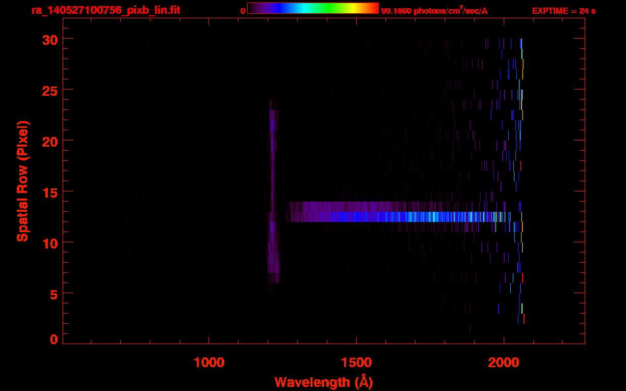Click the filename ra_140527100756_pixb_lin.fit
Viewport: 626px width, 391px height.
[x=105, y=10]
